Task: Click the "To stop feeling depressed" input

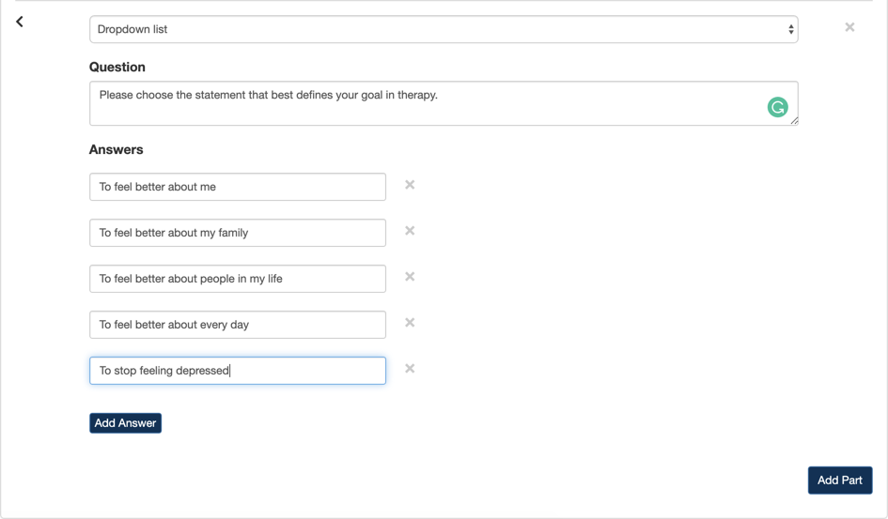Action: (237, 371)
